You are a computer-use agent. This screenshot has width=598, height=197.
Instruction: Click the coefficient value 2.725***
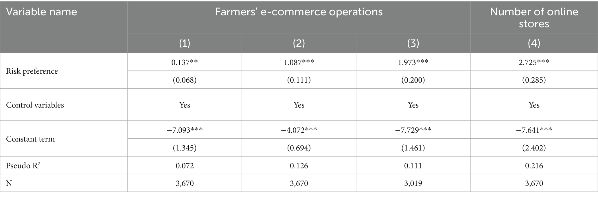534,62
